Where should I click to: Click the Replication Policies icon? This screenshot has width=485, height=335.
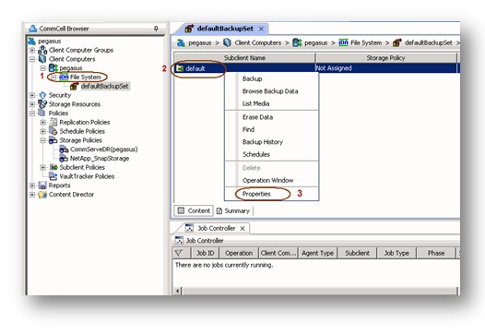53,122
